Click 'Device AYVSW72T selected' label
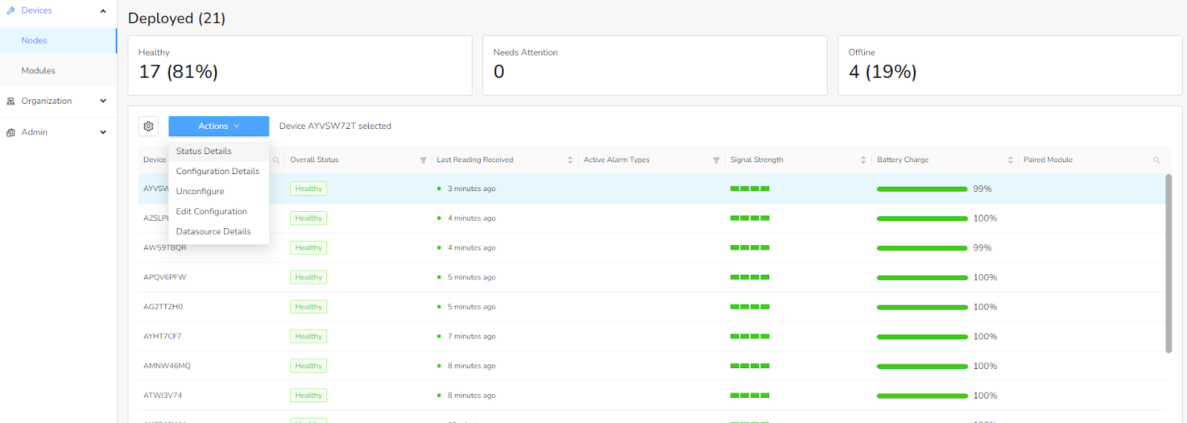The image size is (1187, 423). coord(335,126)
